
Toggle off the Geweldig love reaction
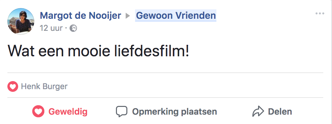60,112
